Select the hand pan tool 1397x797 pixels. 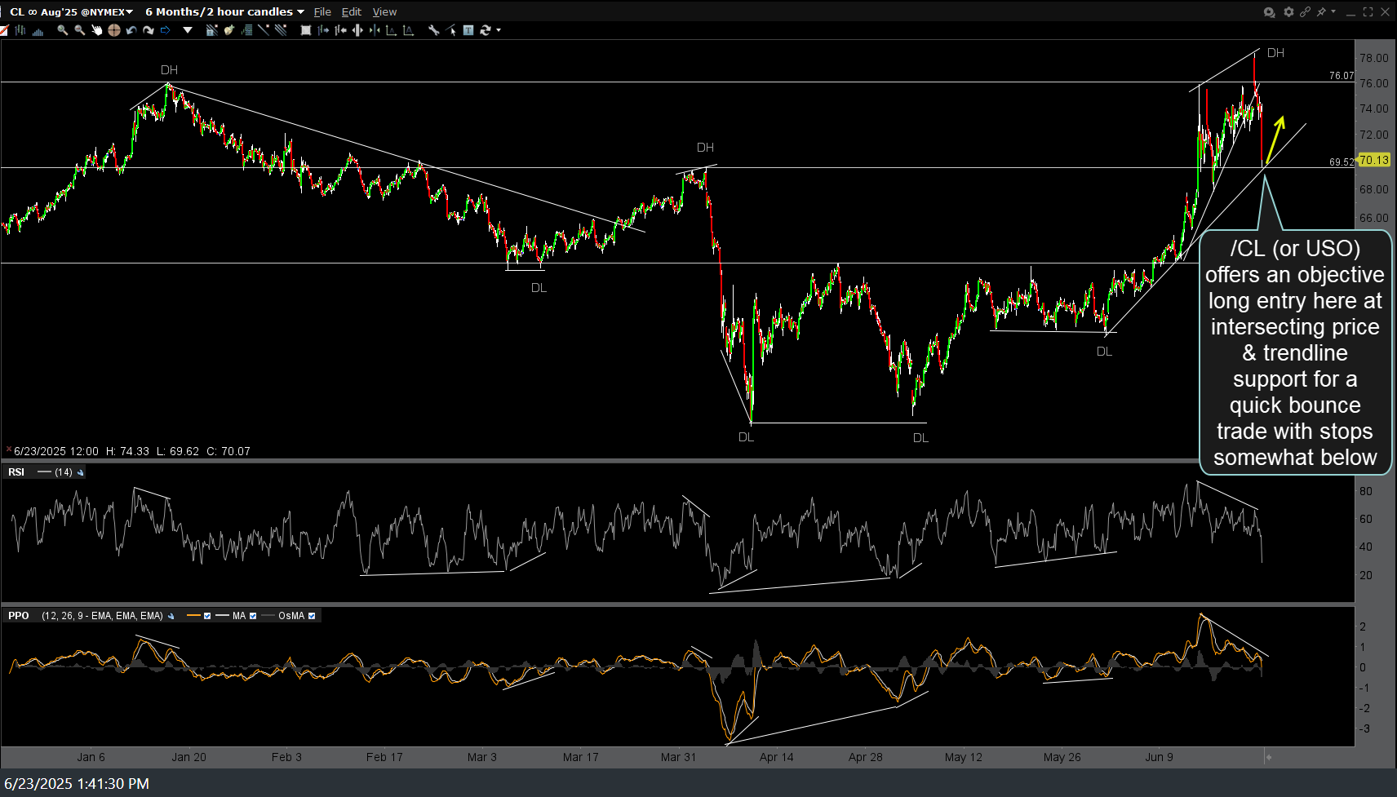tap(96, 30)
